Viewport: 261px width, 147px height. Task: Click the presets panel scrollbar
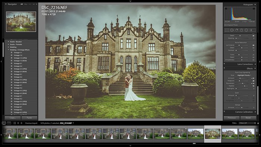(x=3, y=50)
